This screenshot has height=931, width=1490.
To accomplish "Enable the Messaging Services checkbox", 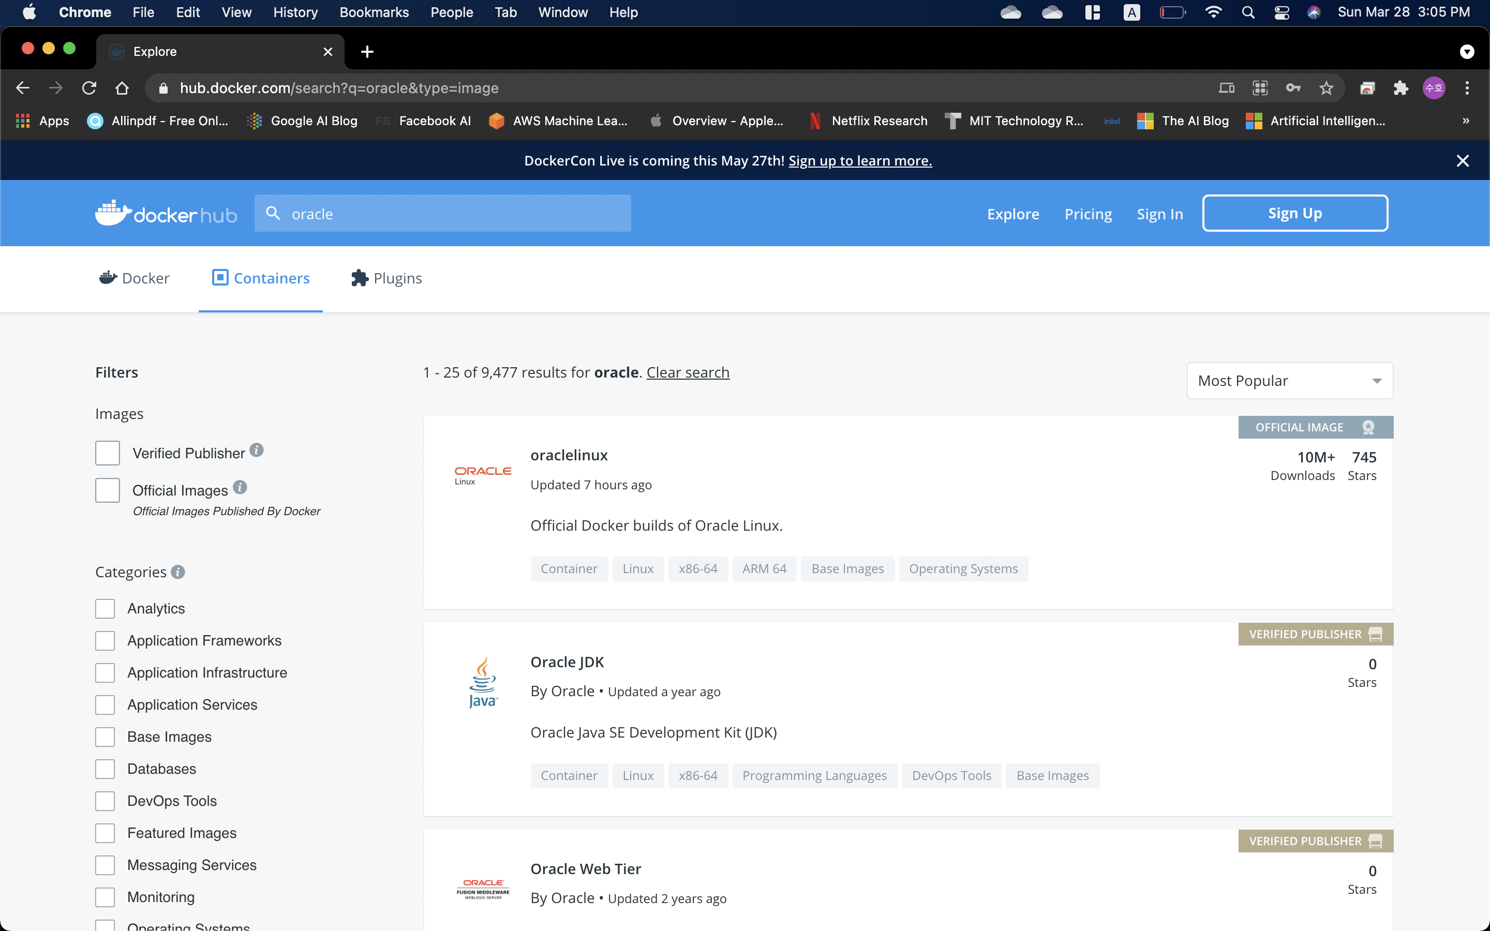I will [106, 865].
